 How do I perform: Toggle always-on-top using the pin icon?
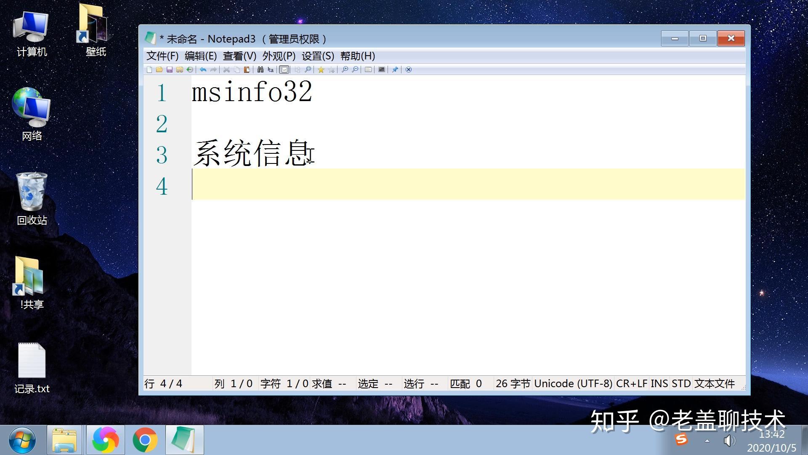pos(394,70)
